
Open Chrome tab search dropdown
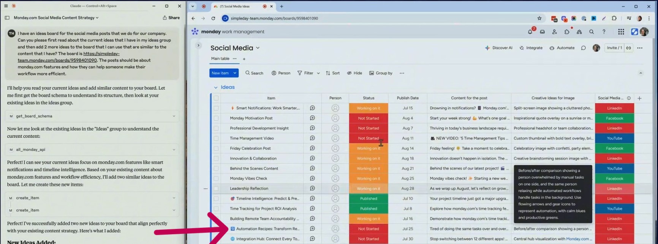pyautogui.click(x=193, y=6)
